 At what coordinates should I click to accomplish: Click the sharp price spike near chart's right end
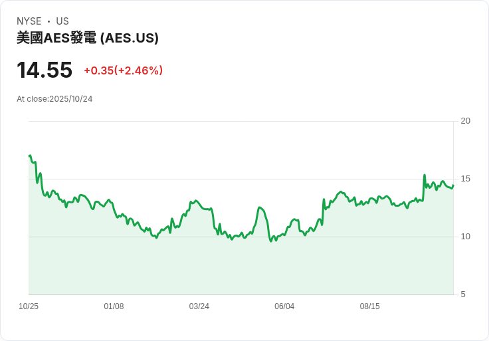(425, 175)
